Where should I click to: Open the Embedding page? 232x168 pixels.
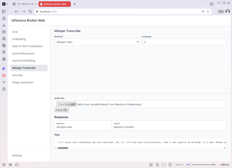[29, 39]
